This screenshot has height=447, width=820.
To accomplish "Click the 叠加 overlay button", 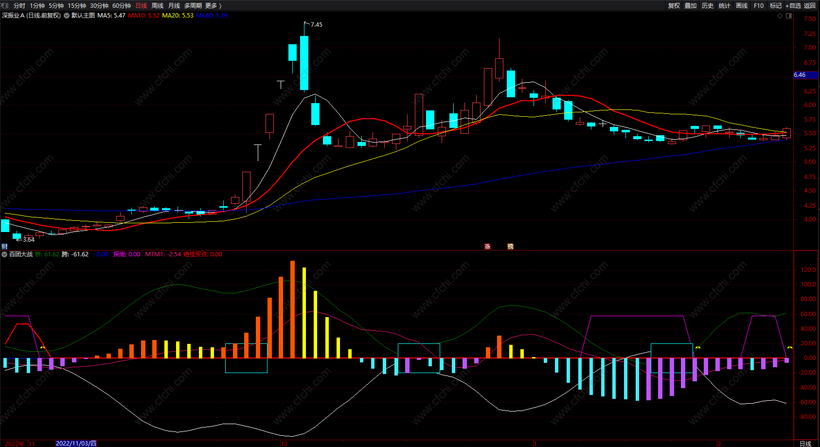I will [691, 6].
